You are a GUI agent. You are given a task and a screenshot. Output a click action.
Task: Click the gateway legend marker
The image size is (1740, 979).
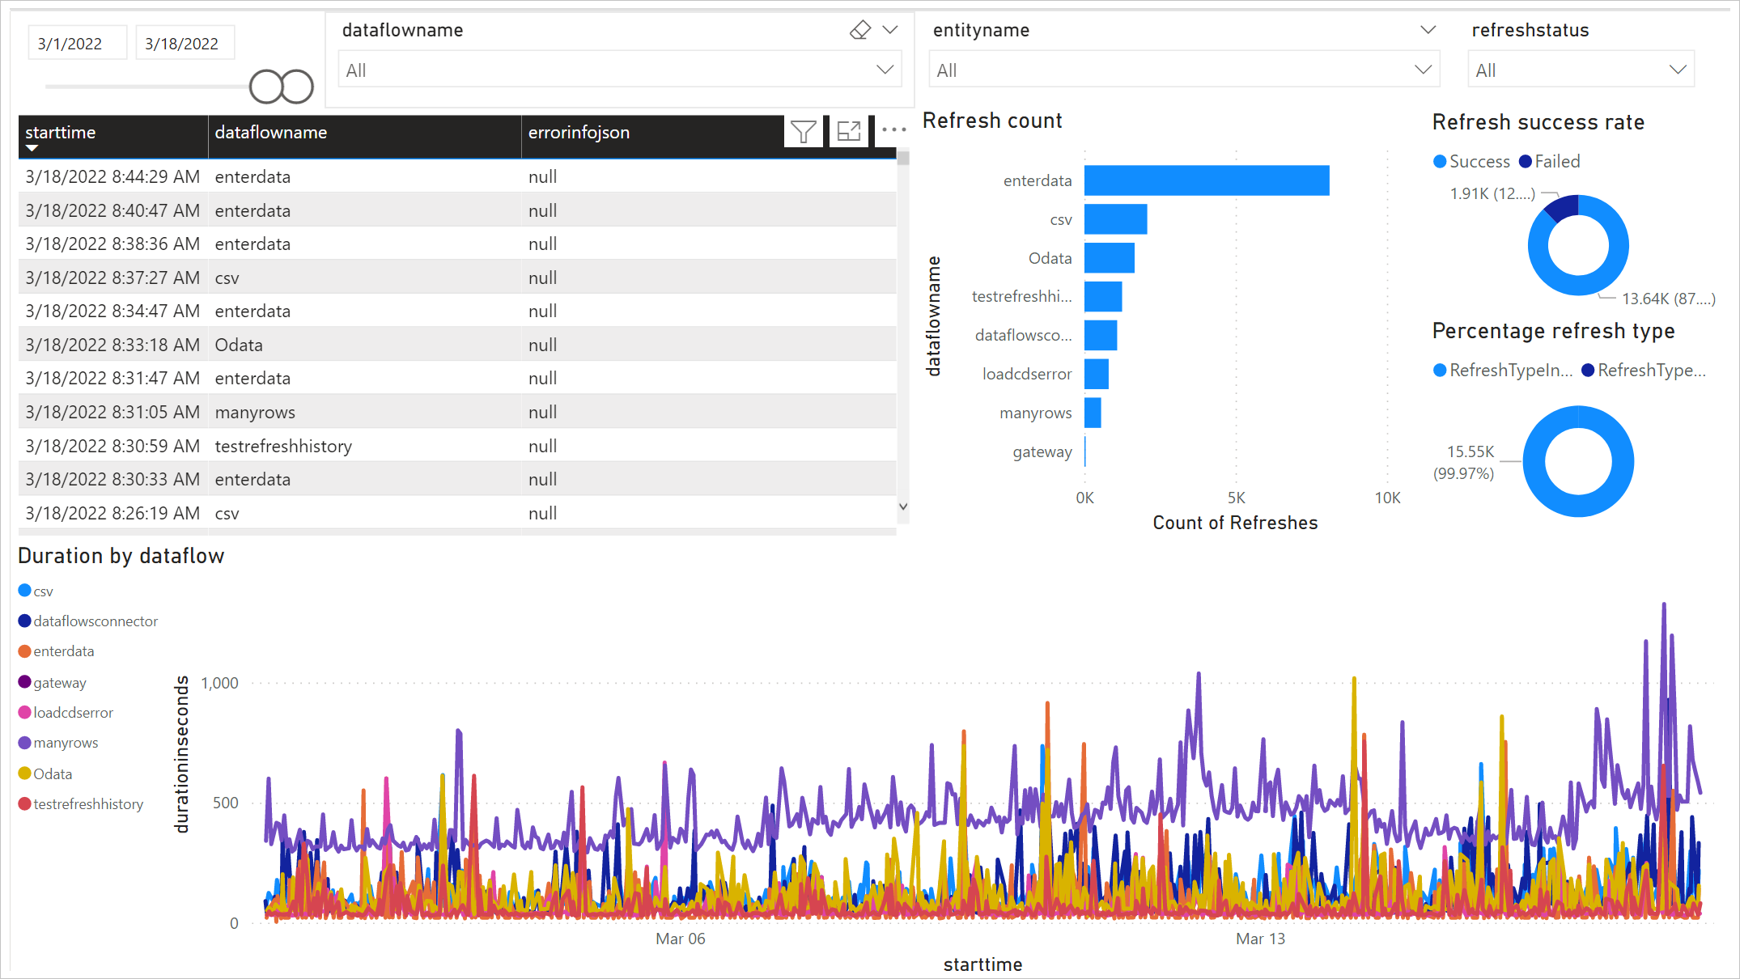25,682
